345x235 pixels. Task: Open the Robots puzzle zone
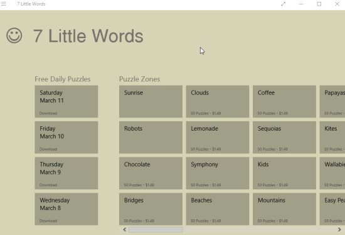(151, 137)
